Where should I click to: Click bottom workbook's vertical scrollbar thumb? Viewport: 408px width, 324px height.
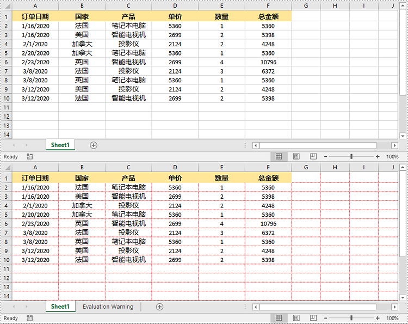coord(403,213)
